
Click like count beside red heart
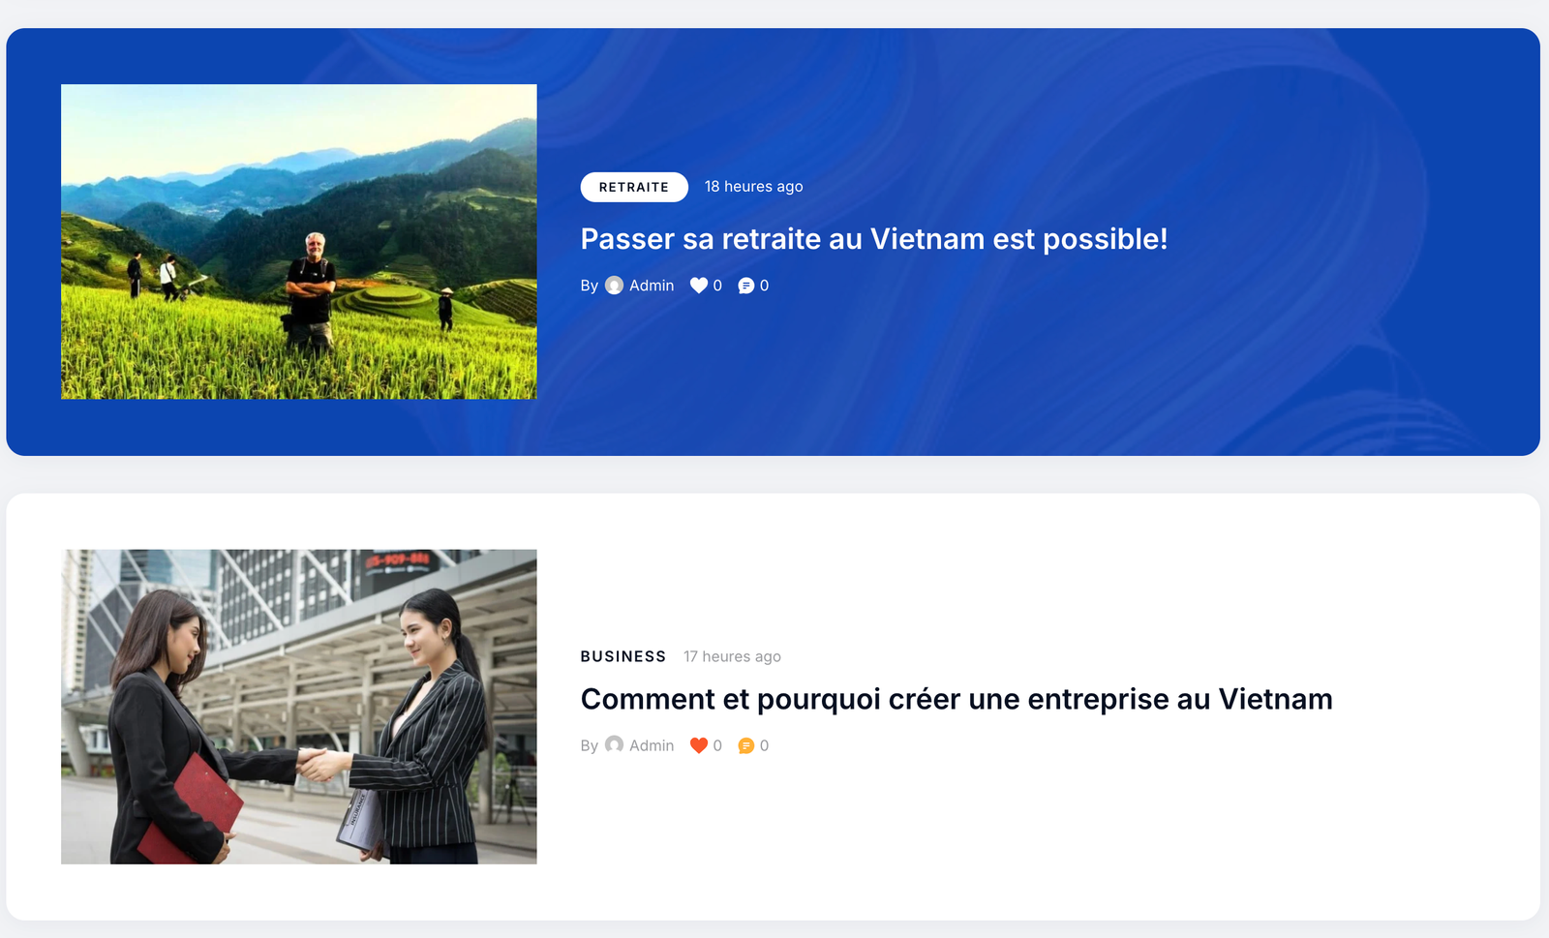[x=717, y=745]
